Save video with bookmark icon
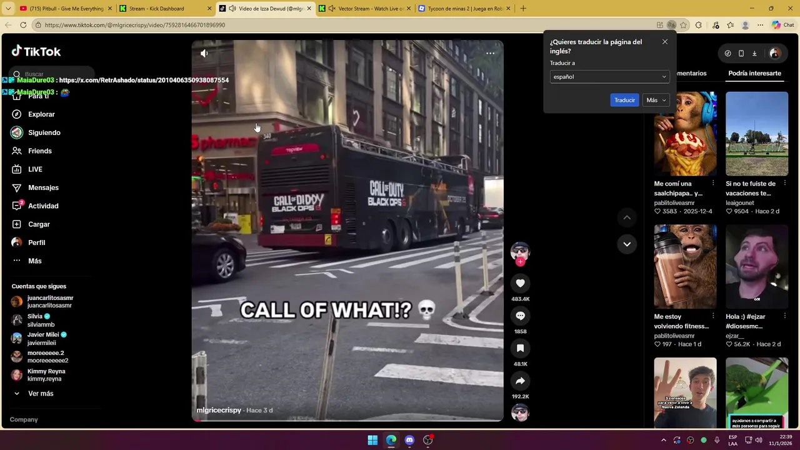 520,348
